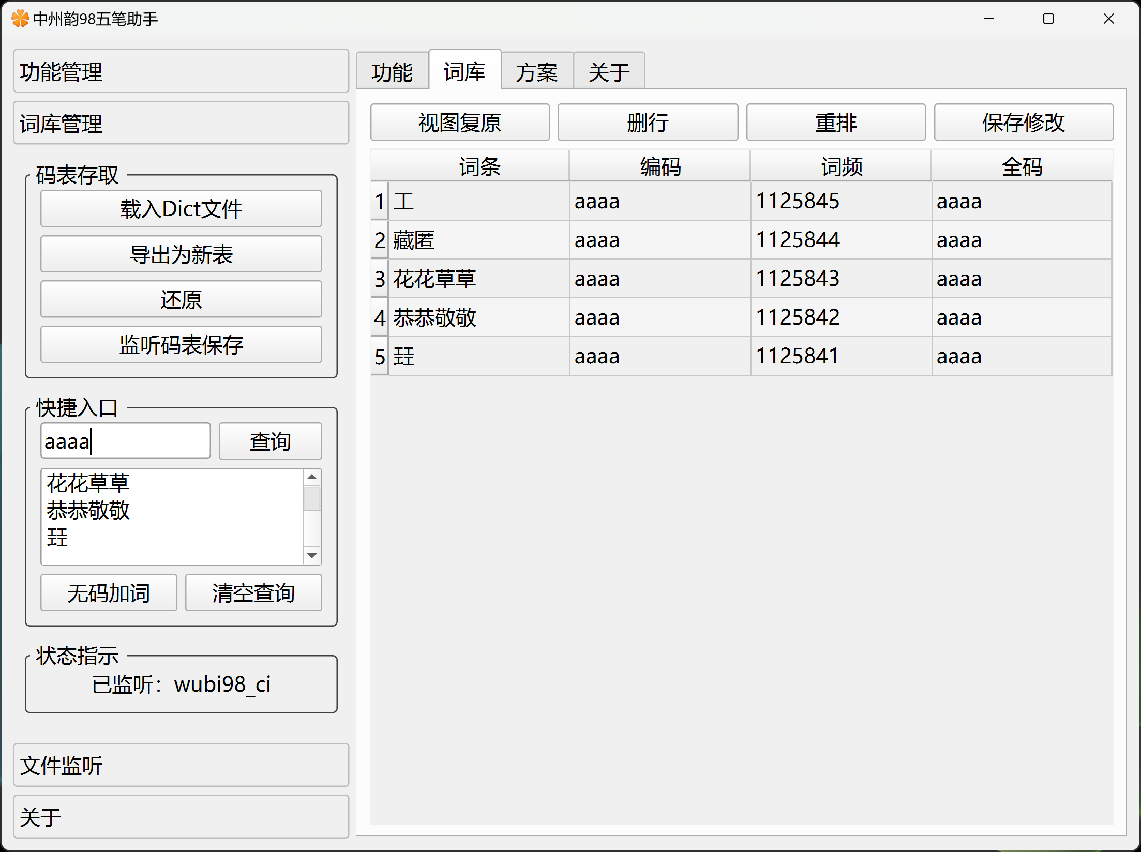The image size is (1141, 852).
Task: Sort by the 词频 column header
Action: point(841,166)
